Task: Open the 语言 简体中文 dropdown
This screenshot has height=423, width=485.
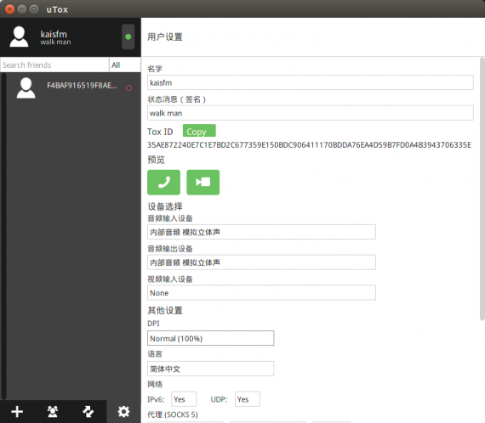Action: coord(211,369)
